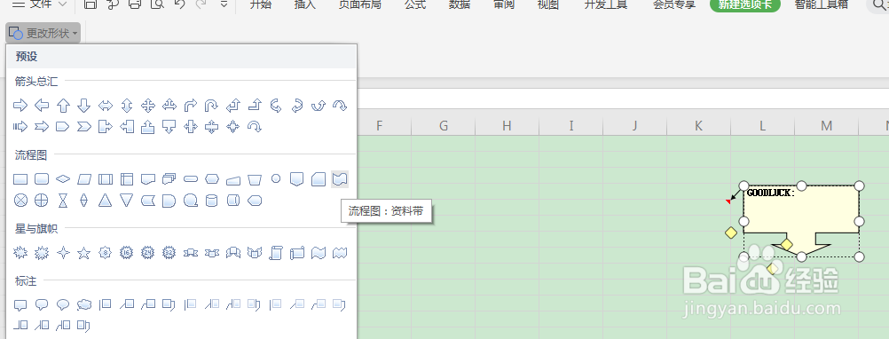Screen dimensions: 889x339
Task: Open quick access toolbar customize arrow
Action: coord(224,4)
